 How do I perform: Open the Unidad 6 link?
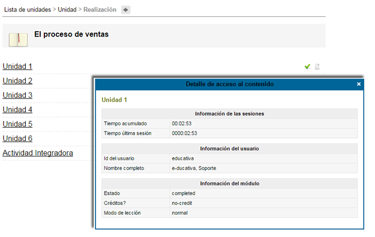17,139
